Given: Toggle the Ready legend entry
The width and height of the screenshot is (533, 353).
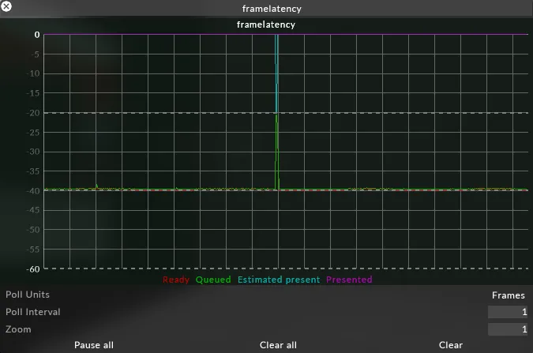Looking at the screenshot, I should tap(176, 280).
